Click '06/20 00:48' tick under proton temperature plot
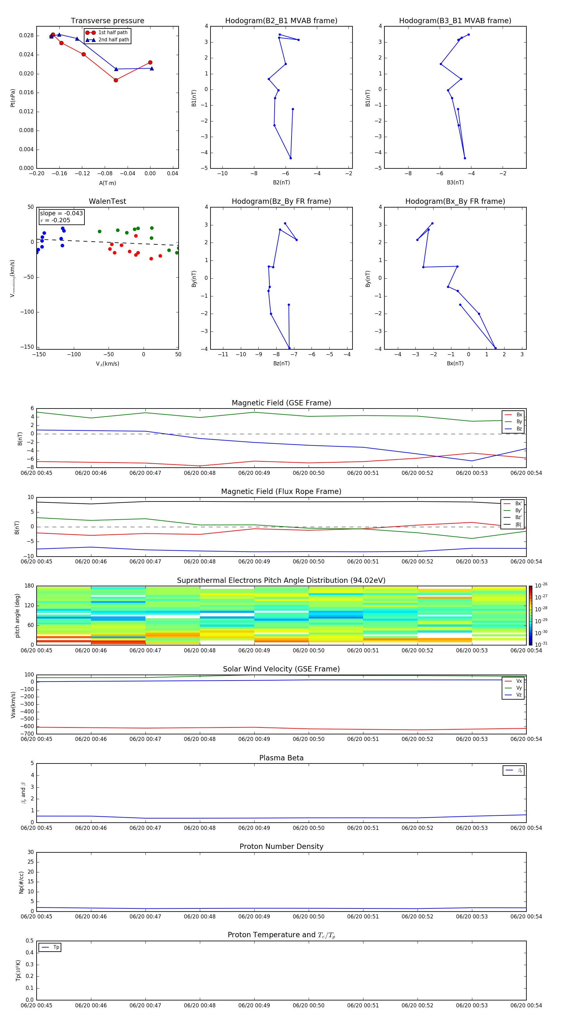This screenshot has height=1033, width=563. 200,1005
